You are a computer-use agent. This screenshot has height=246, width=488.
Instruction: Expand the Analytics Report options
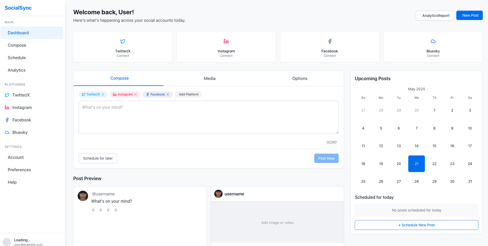pos(435,15)
